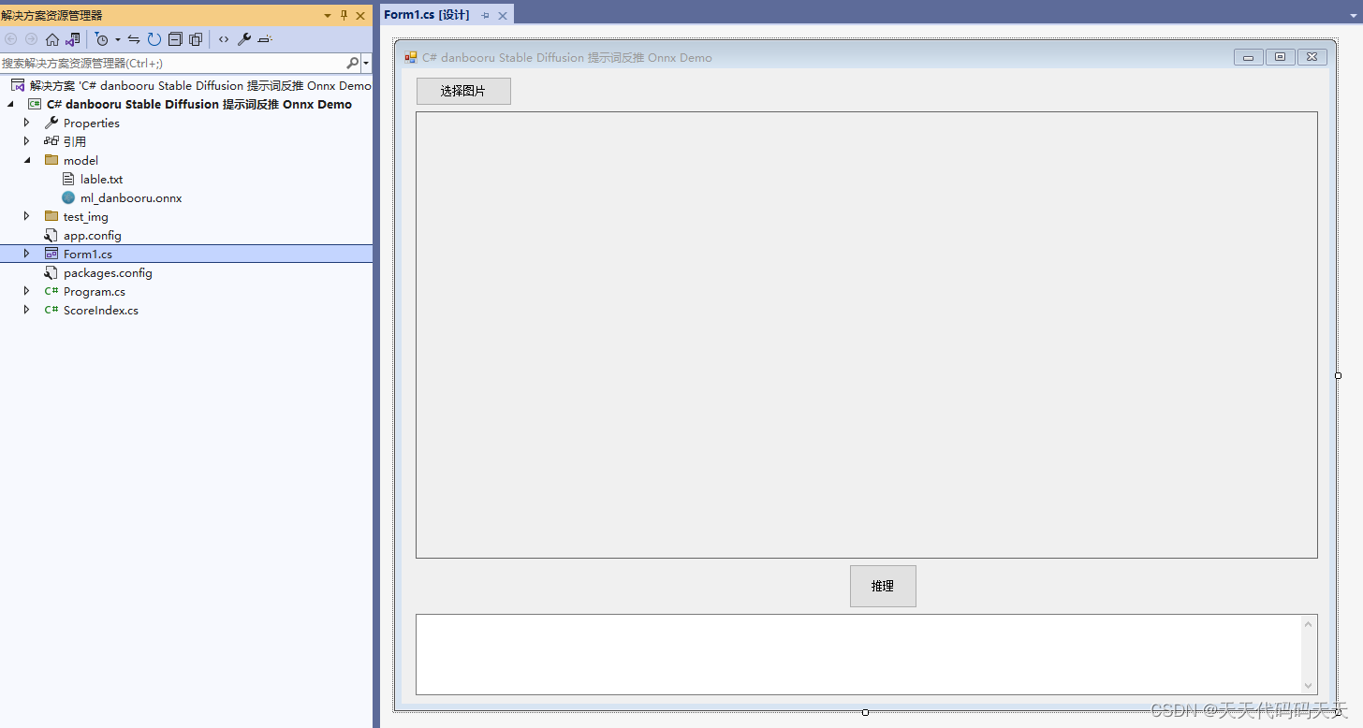Expand the Properties node
This screenshot has height=728, width=1363.
click(27, 123)
